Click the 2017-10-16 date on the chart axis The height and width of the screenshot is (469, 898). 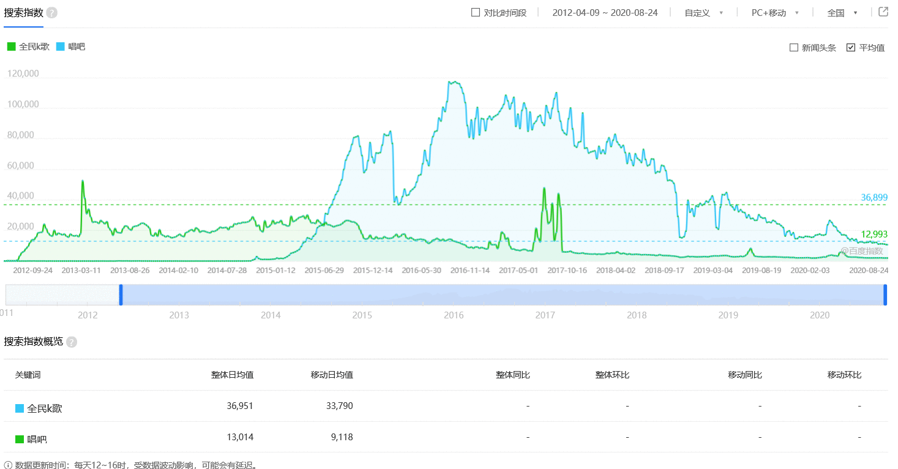[x=567, y=270]
